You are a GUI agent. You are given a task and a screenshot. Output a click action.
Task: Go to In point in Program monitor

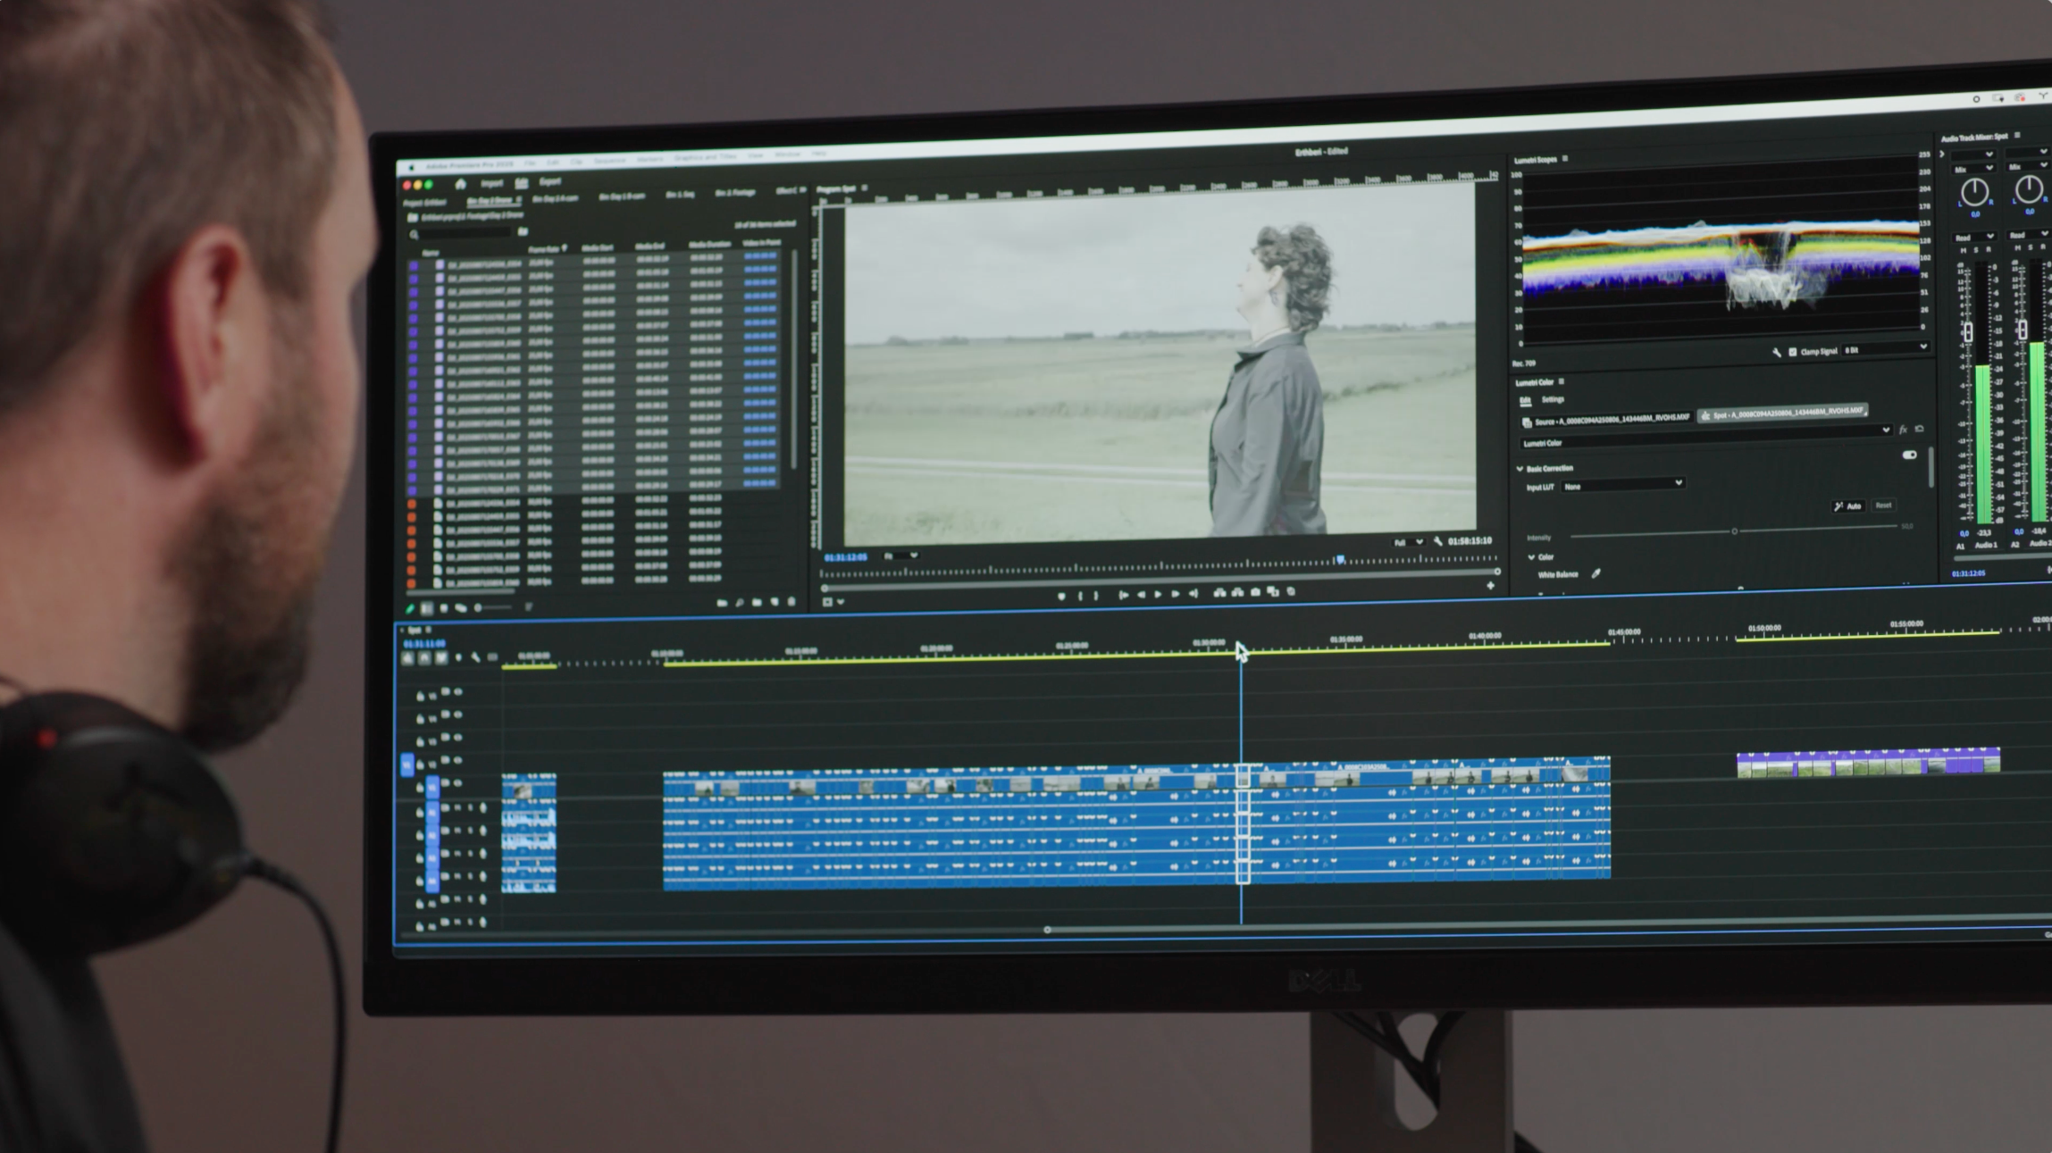pos(1124,595)
